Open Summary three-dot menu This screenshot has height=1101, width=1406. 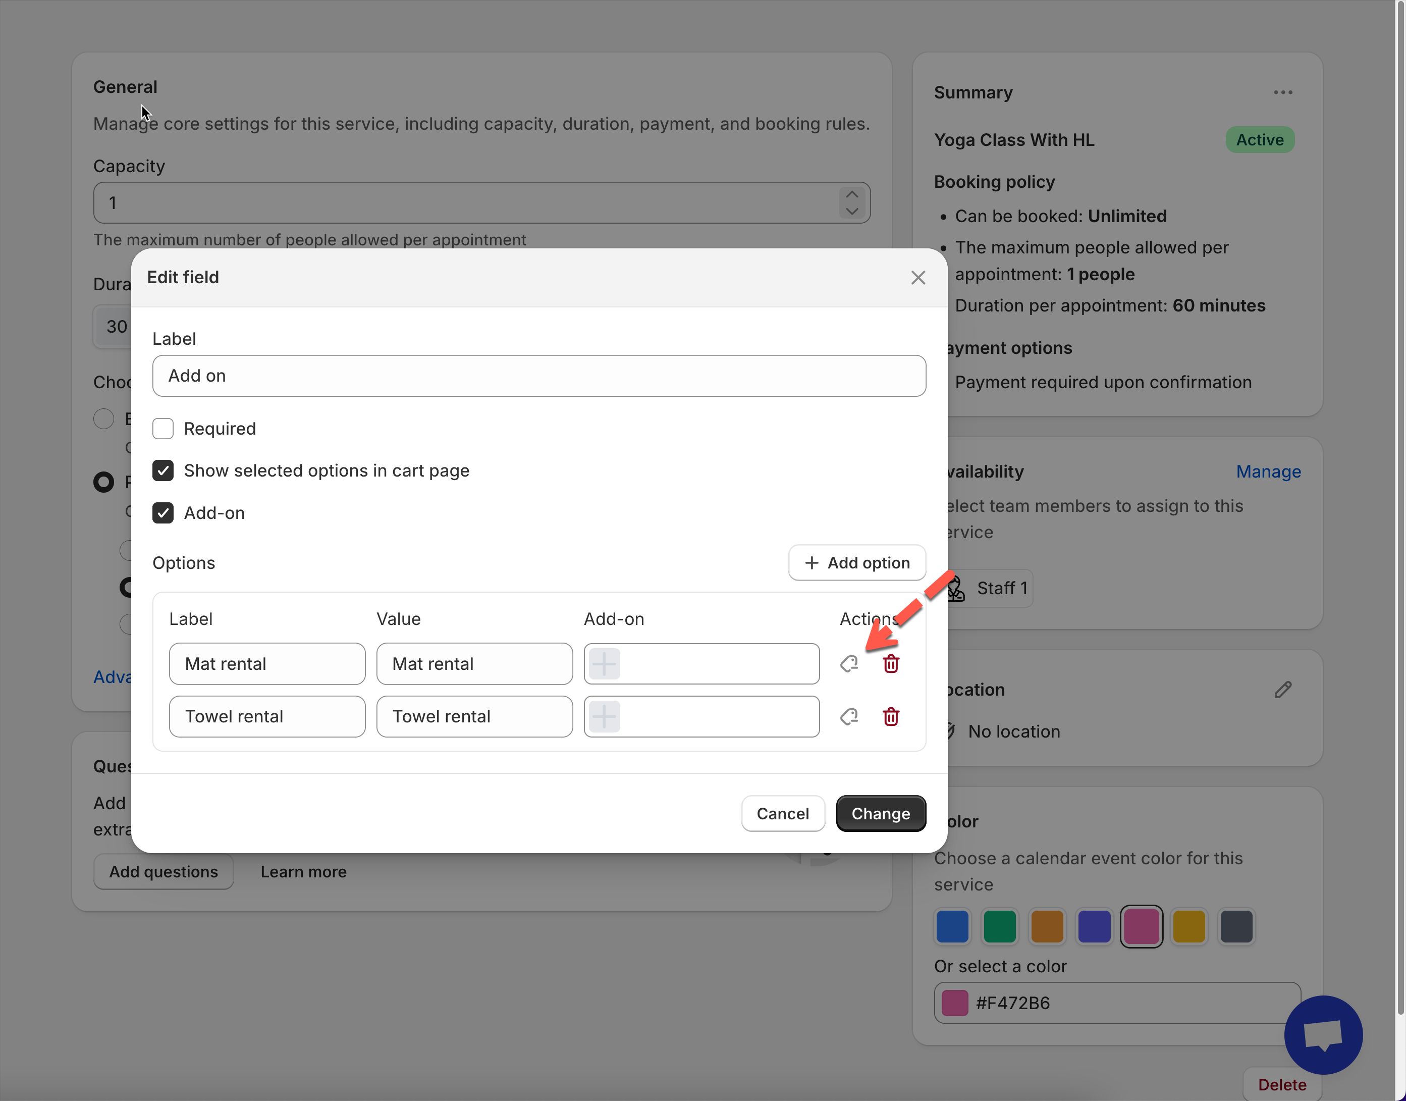coord(1282,92)
